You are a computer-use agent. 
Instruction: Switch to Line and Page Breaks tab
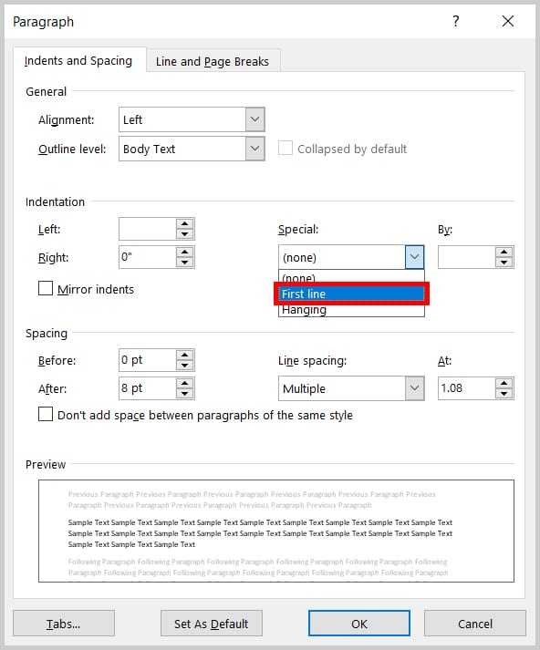click(213, 61)
